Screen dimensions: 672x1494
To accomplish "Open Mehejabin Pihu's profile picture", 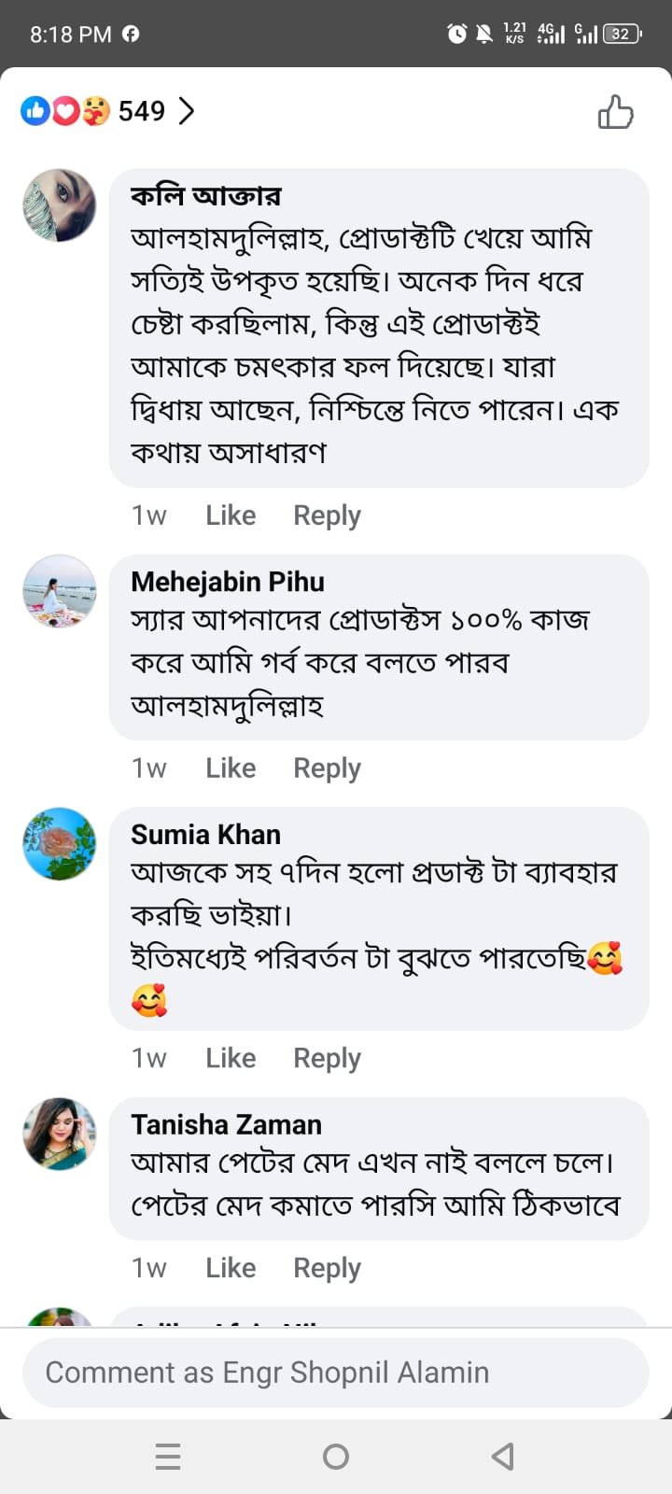I will coord(60,591).
